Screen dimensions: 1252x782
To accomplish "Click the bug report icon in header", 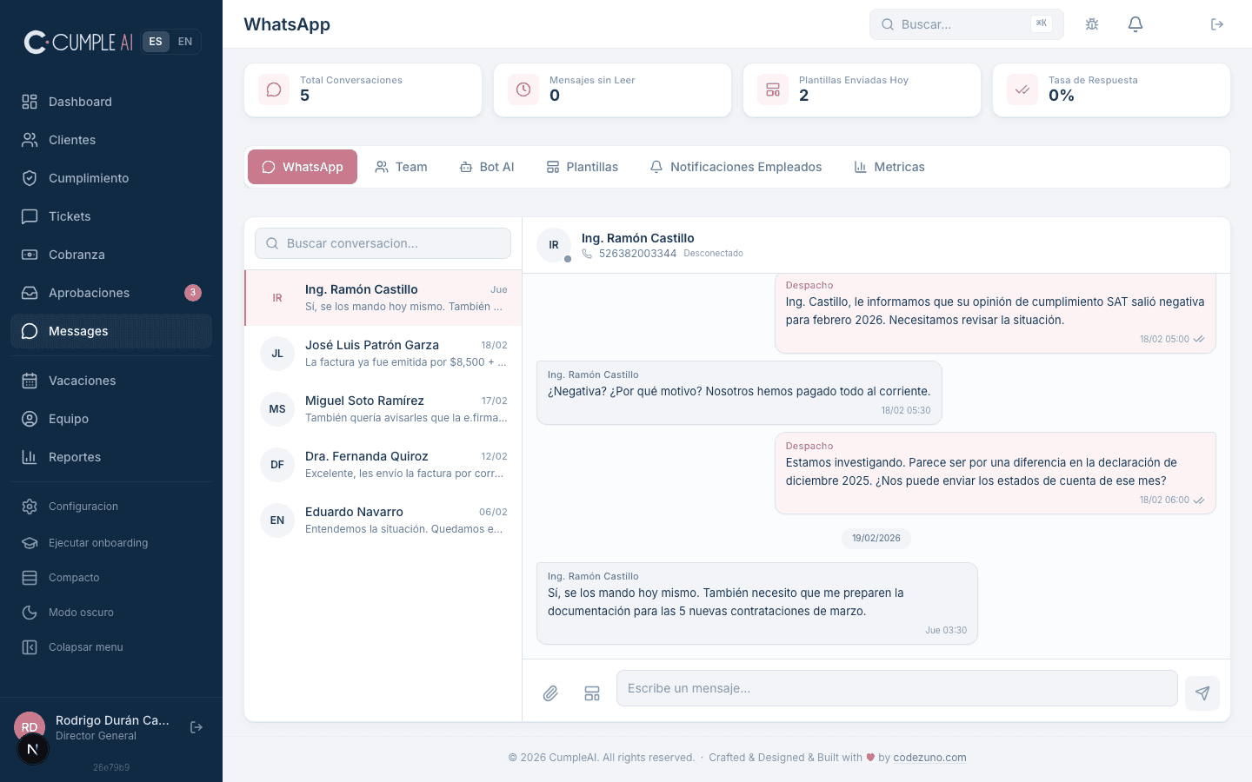I will 1092,24.
